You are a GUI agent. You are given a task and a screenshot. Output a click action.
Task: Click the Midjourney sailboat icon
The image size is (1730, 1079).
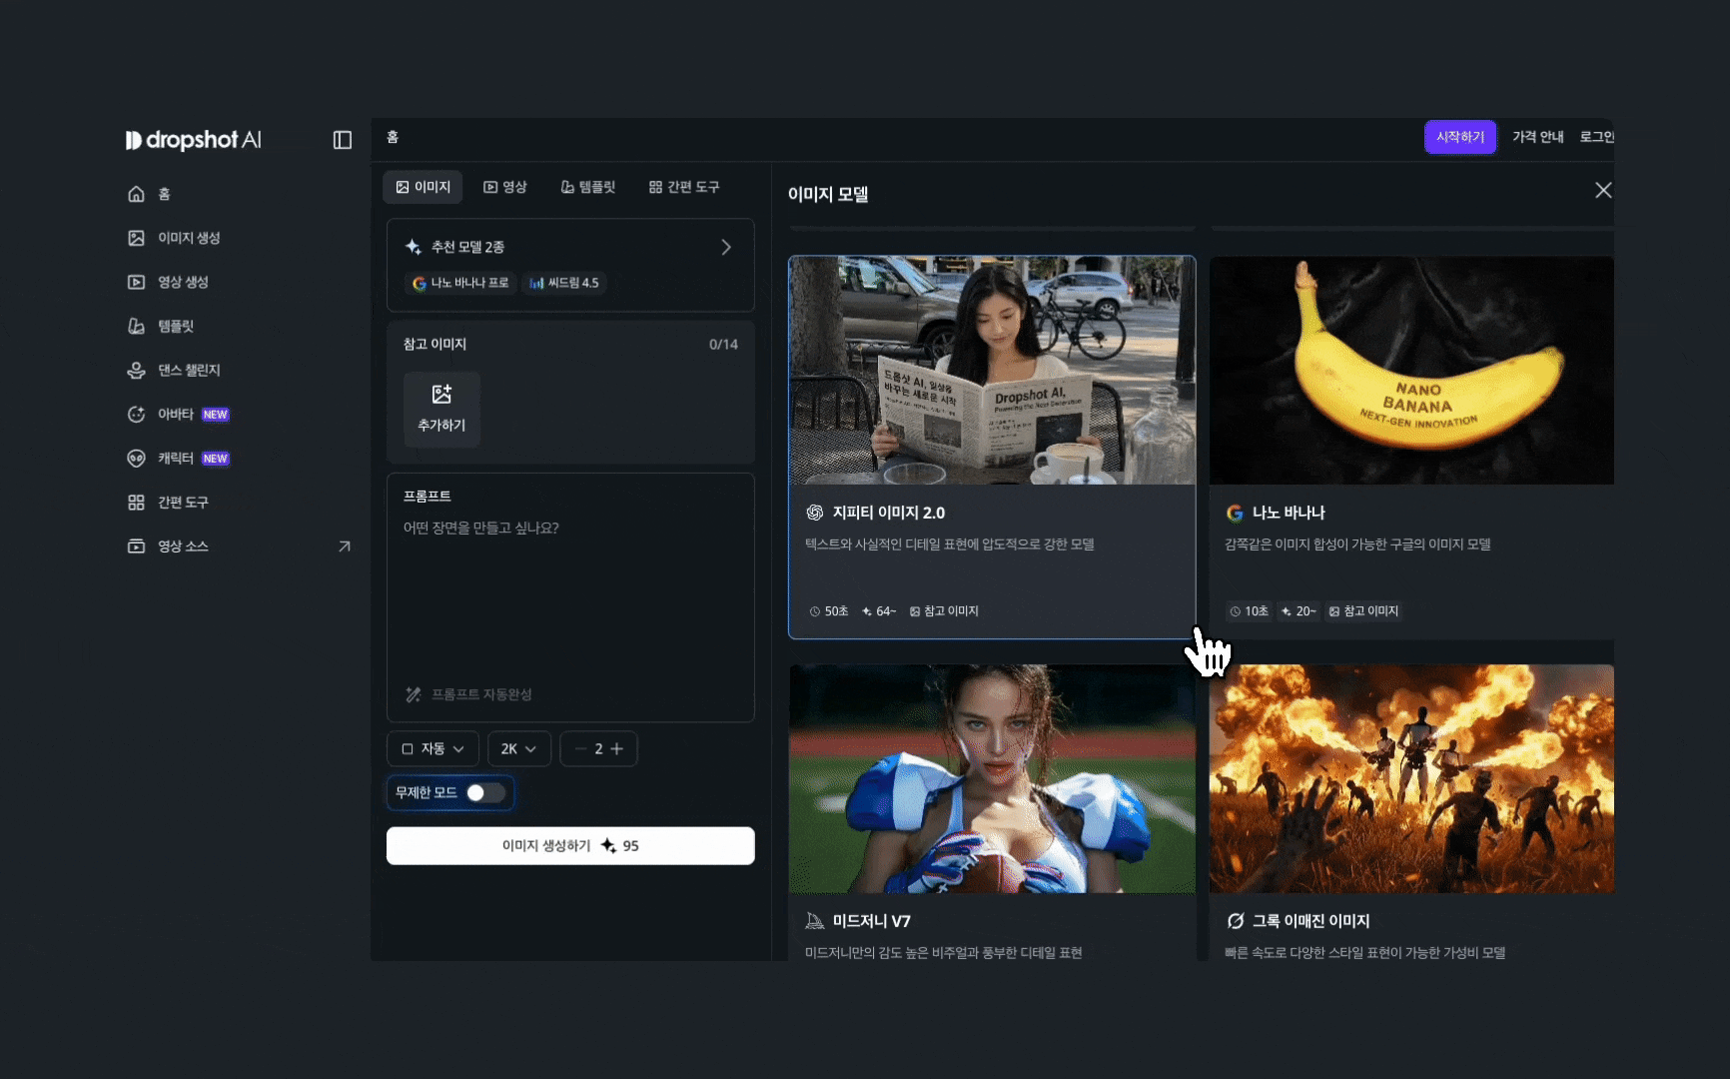tap(815, 921)
